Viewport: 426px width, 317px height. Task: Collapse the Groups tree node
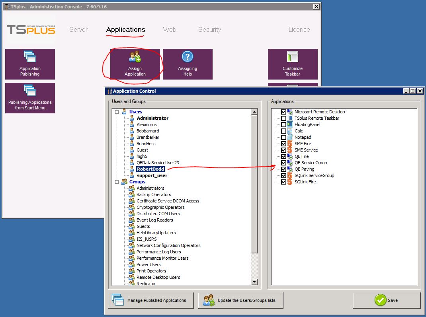[117, 182]
